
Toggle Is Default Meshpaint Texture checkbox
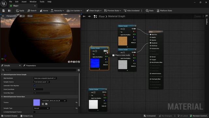pyautogui.click(x=35, y=112)
